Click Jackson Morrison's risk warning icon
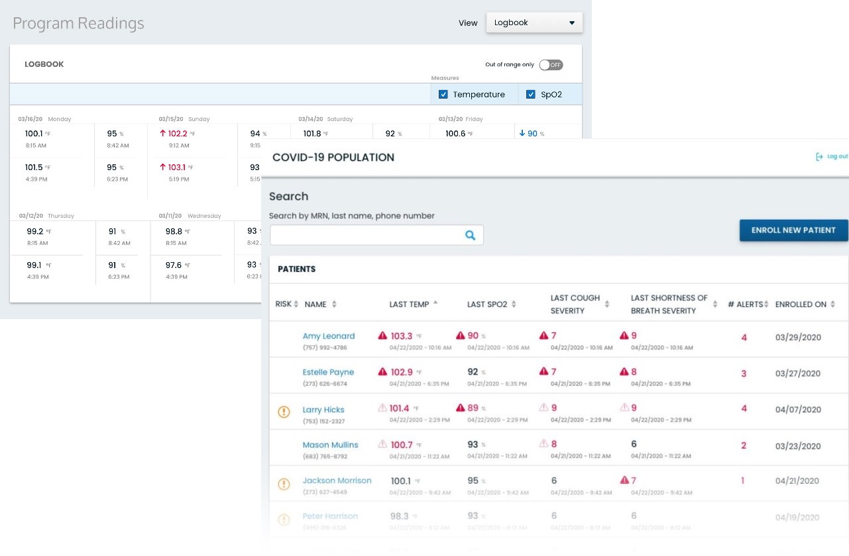Image resolution: width=849 pixels, height=556 pixels. point(284,485)
